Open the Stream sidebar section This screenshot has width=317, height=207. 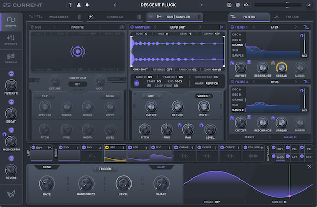tap(11, 58)
